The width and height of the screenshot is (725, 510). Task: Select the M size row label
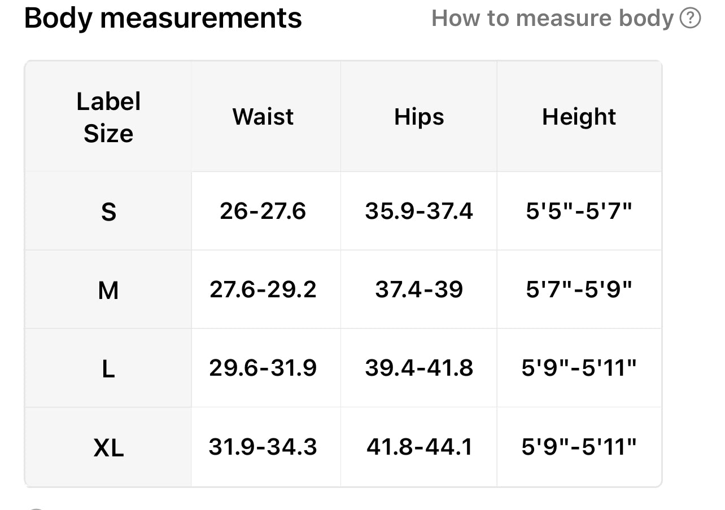coord(108,291)
